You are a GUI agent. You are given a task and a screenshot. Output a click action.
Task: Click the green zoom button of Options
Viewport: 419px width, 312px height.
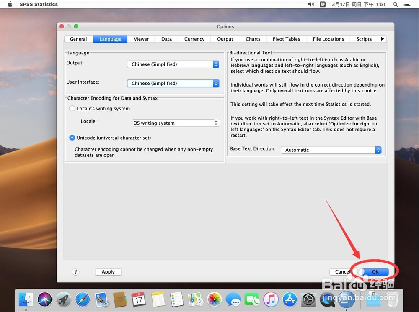[76, 26]
